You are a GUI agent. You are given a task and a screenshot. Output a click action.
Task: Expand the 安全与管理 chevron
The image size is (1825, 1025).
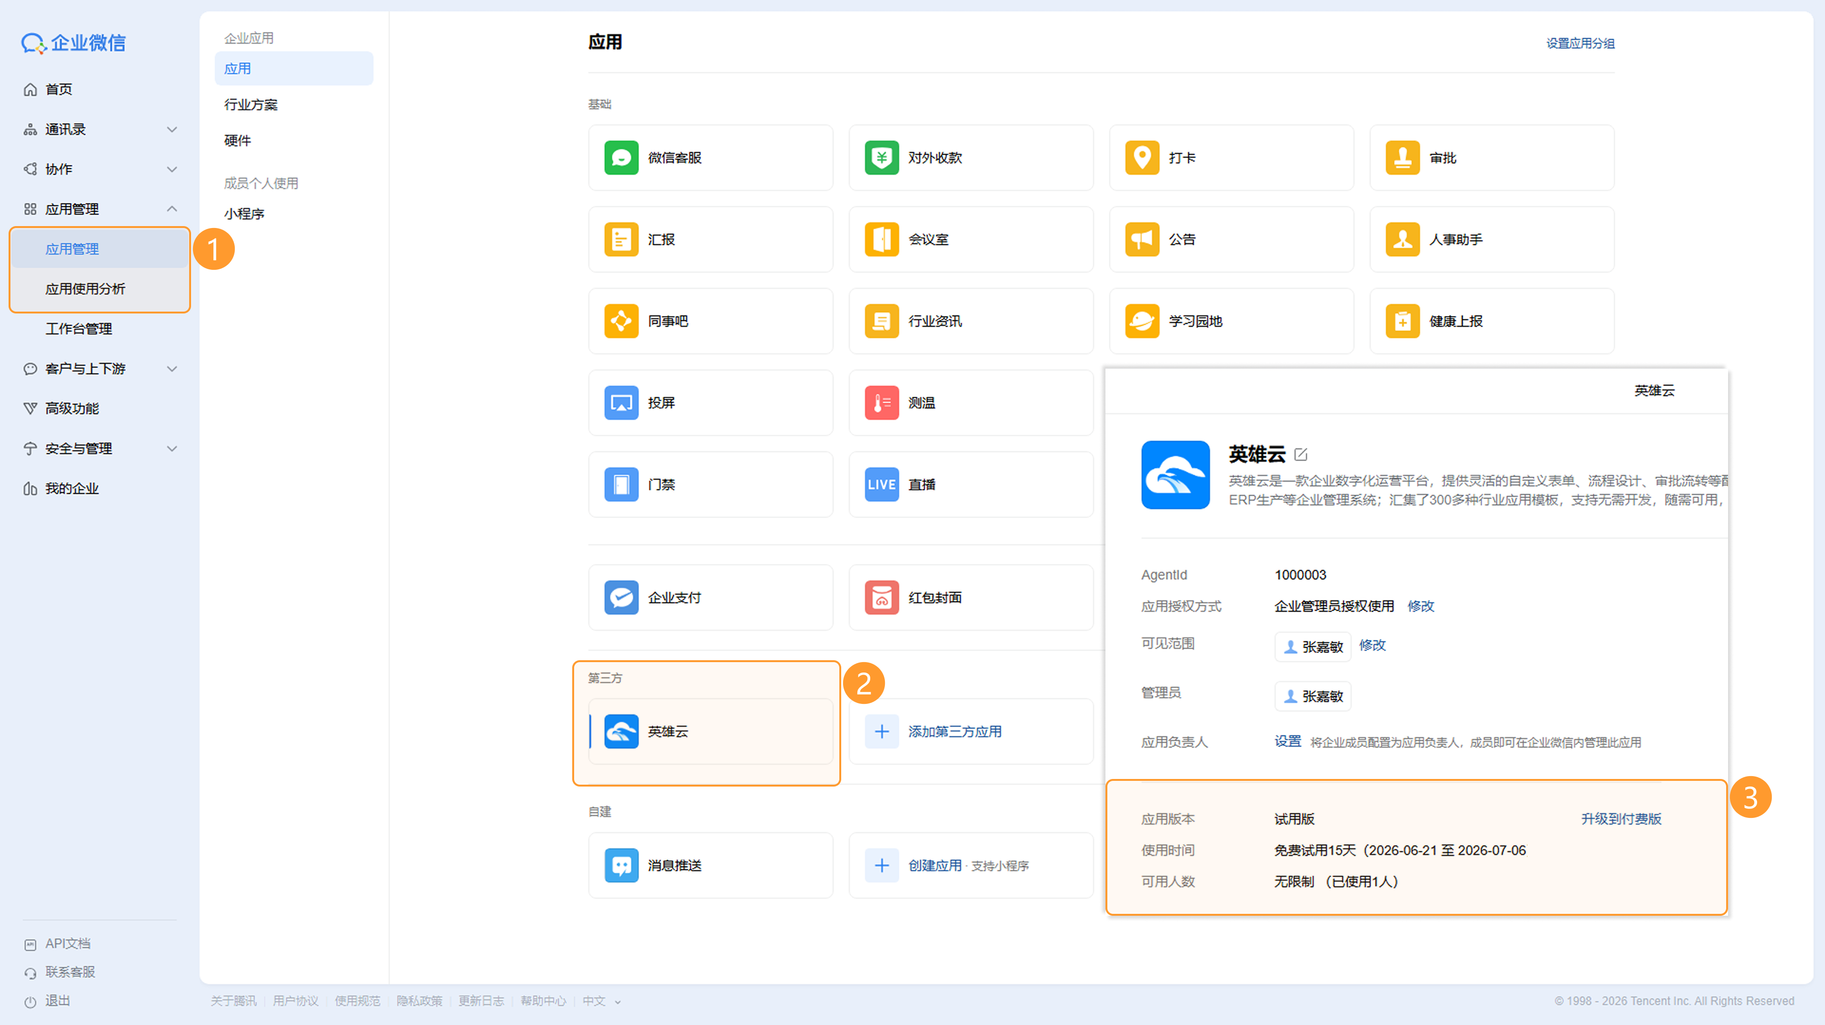(172, 449)
